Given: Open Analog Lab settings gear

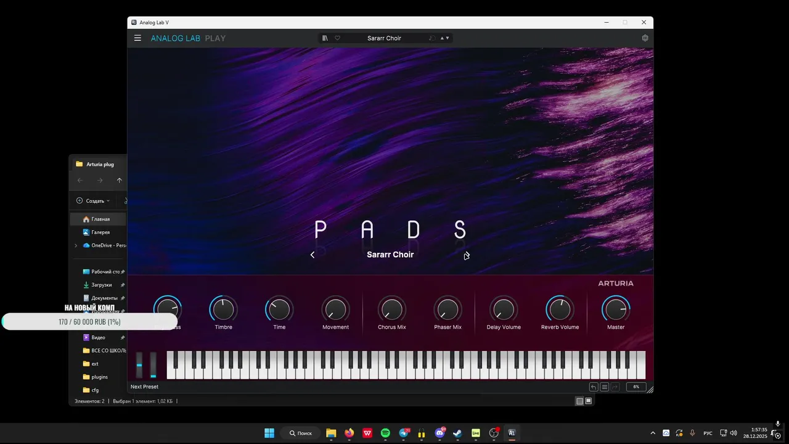Looking at the screenshot, I should click(645, 38).
